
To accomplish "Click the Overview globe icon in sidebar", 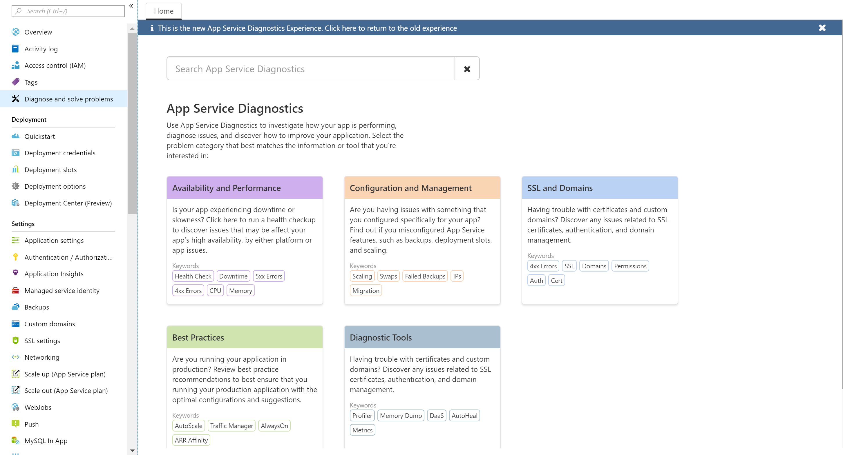I will 15,32.
